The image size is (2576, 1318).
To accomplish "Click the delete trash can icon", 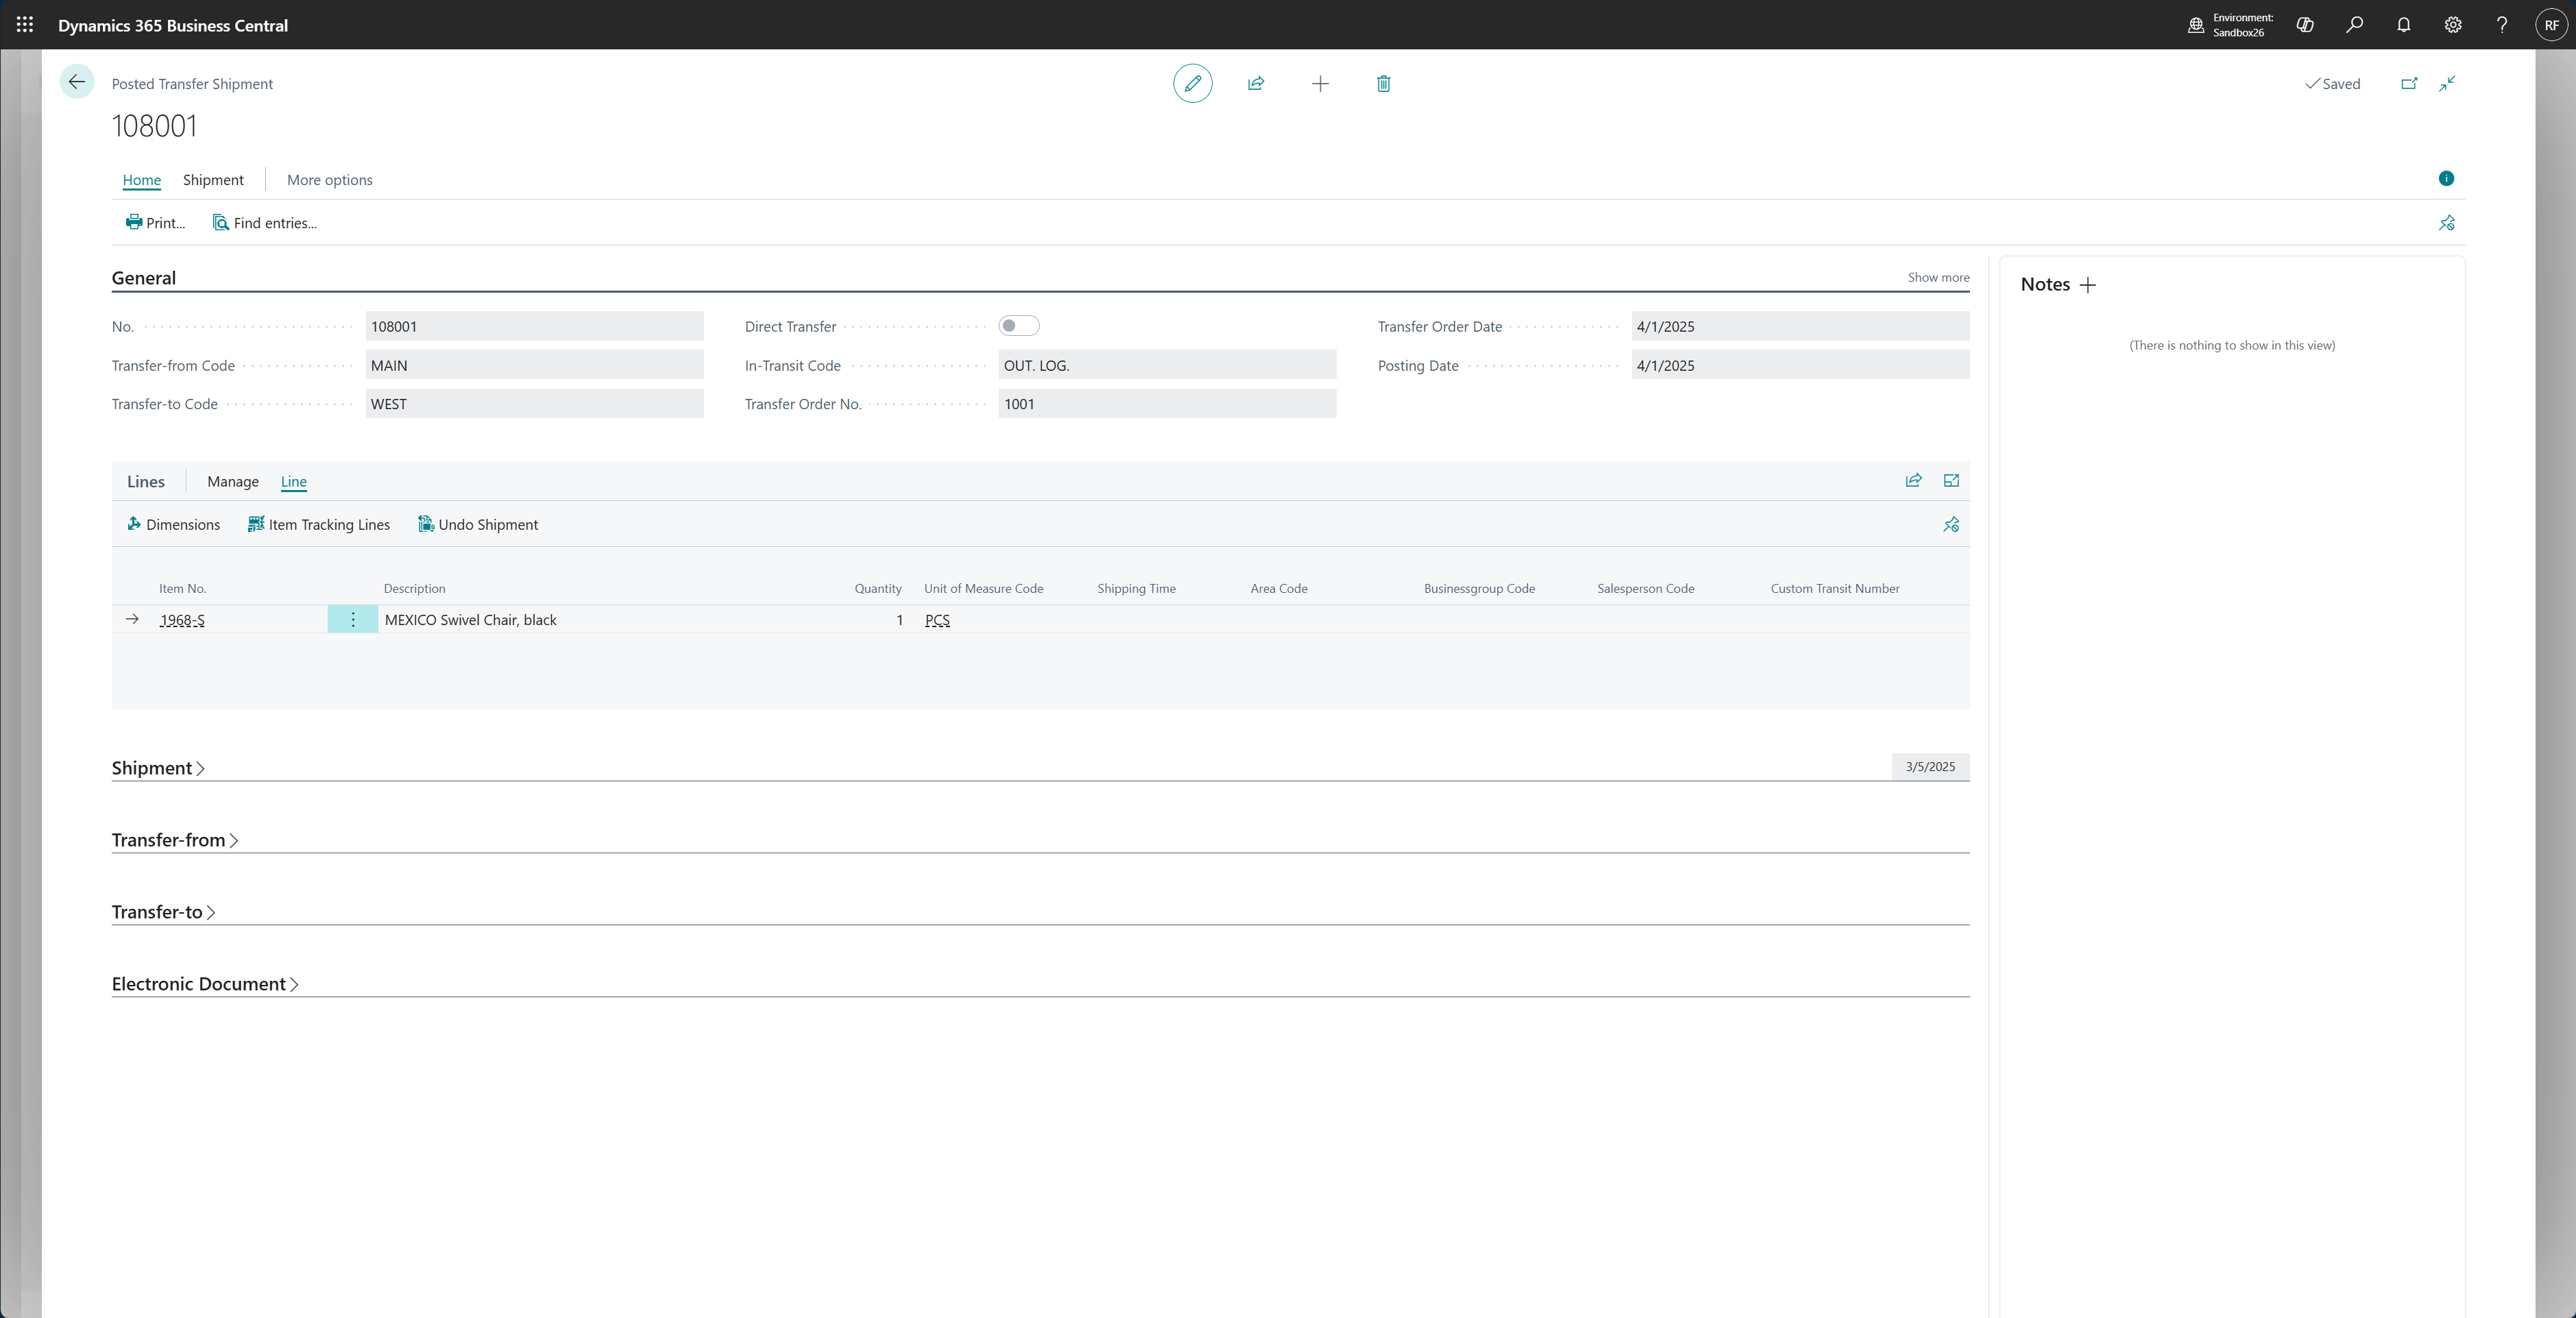I will [1383, 83].
